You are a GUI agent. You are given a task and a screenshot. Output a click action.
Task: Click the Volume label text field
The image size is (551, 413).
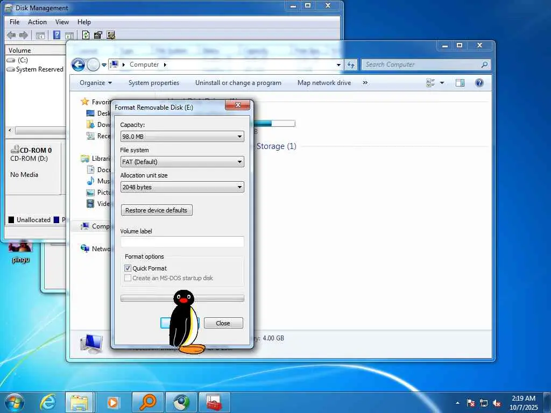pos(182,241)
